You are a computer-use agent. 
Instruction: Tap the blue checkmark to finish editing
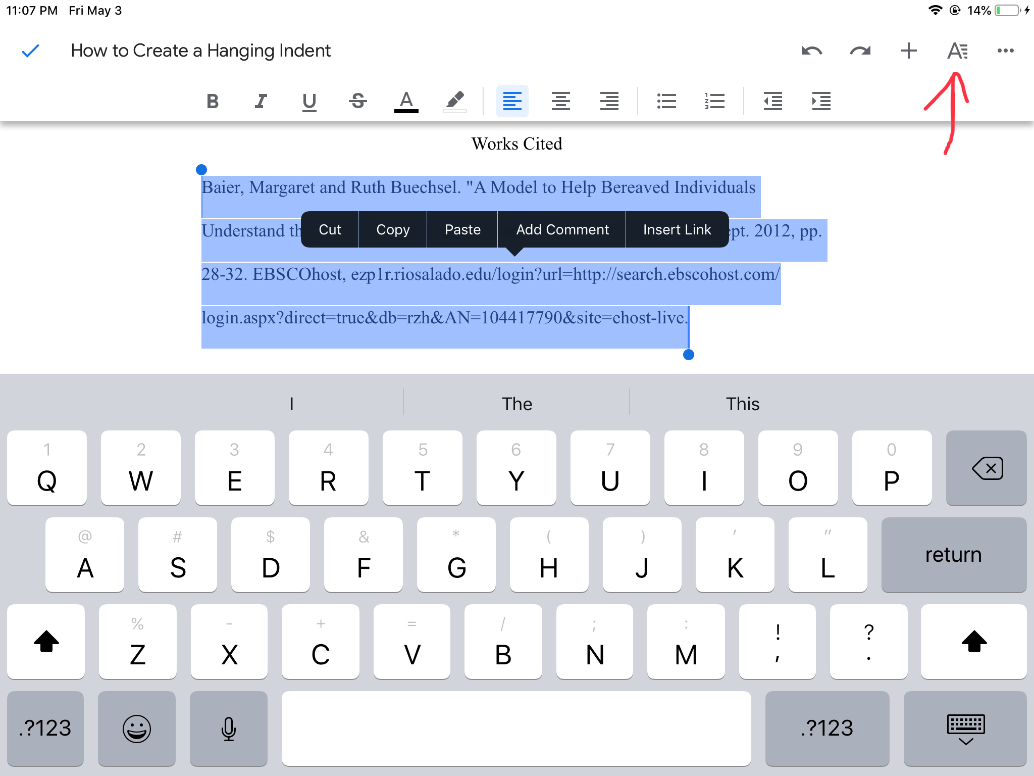[30, 51]
